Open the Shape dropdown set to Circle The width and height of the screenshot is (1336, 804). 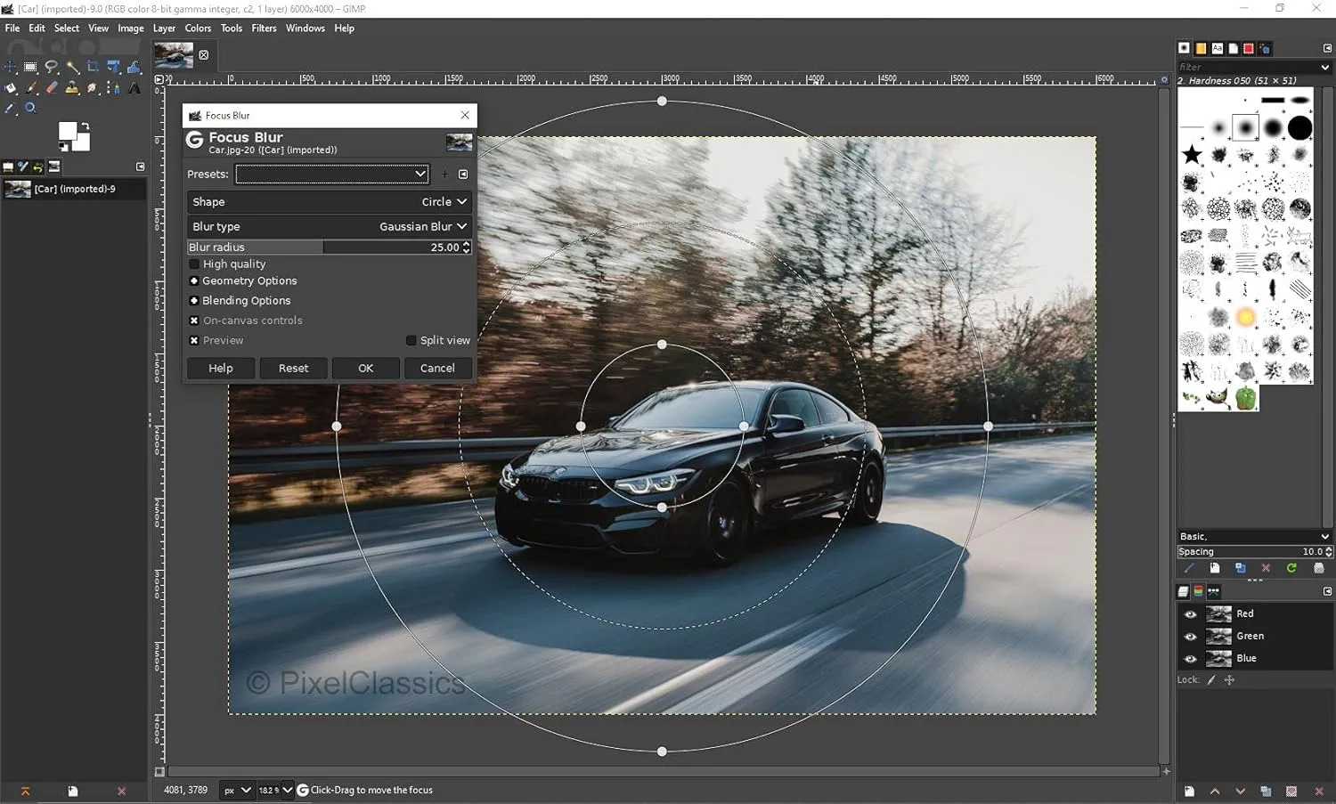[x=443, y=201]
